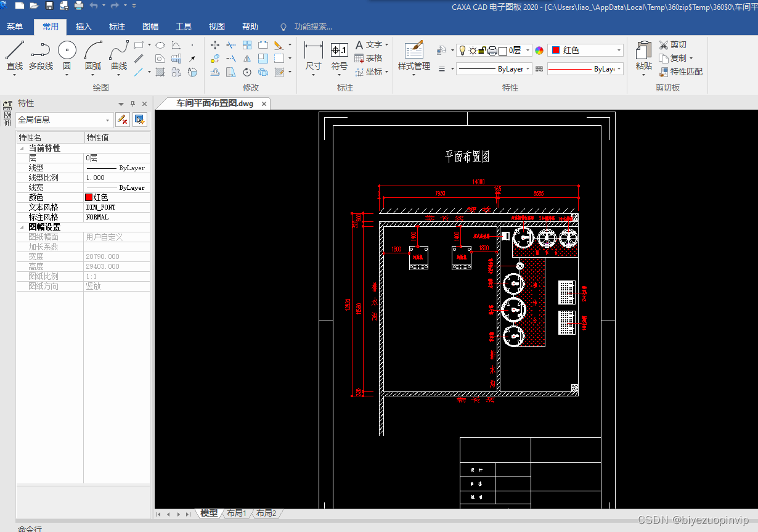Toggle auto-hide pin on 特性 panel

132,104
